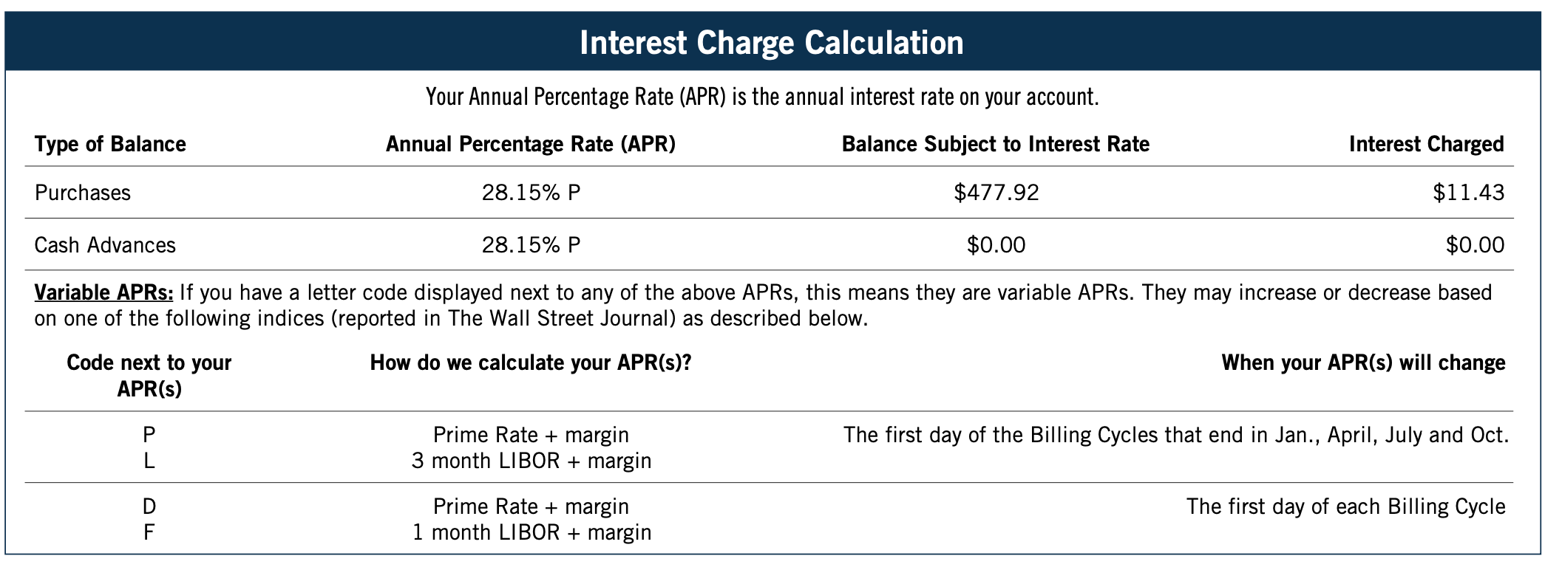Select the How do we calculate heading
The width and height of the screenshot is (1545, 567).
(x=531, y=362)
